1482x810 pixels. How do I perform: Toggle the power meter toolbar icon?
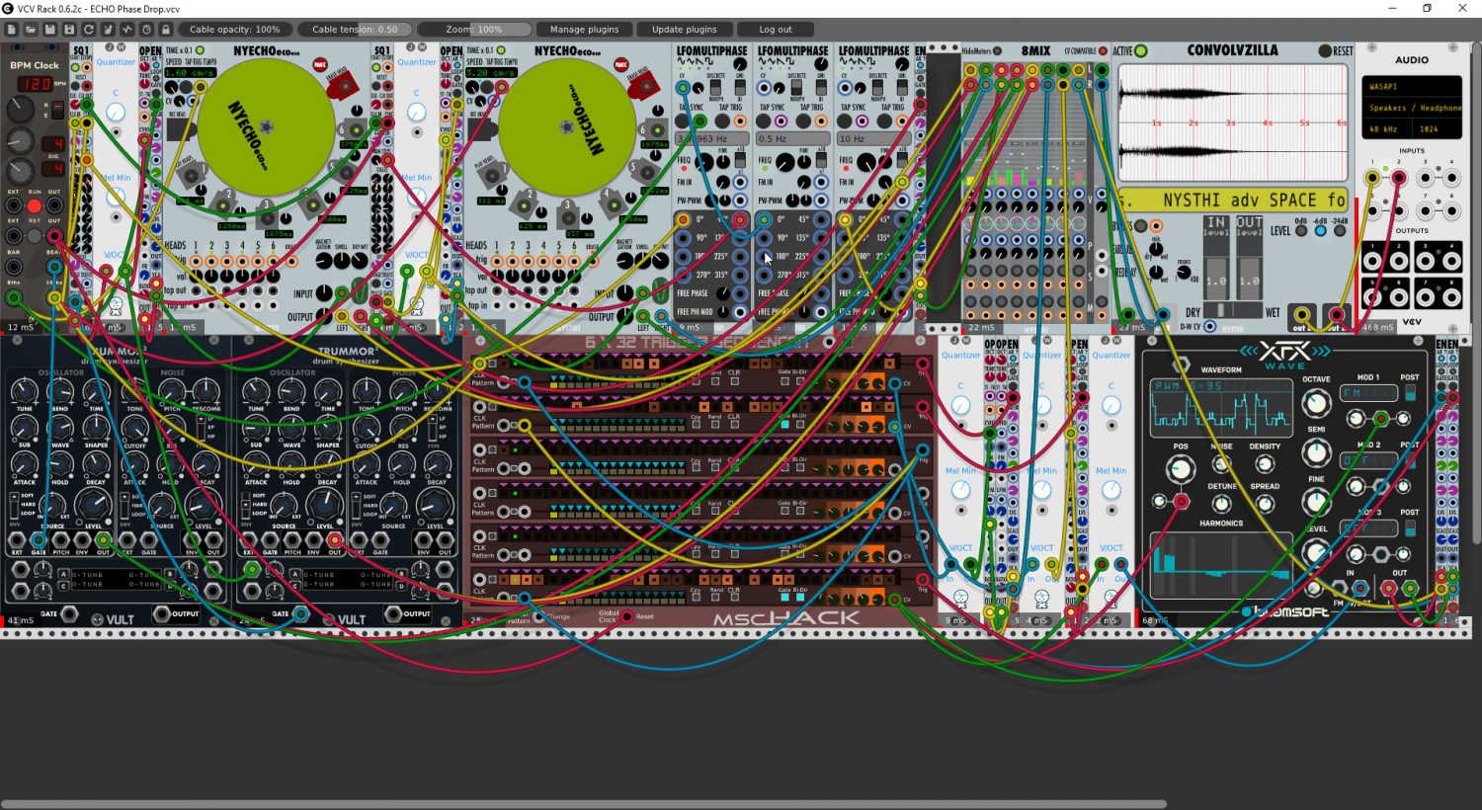click(127, 30)
